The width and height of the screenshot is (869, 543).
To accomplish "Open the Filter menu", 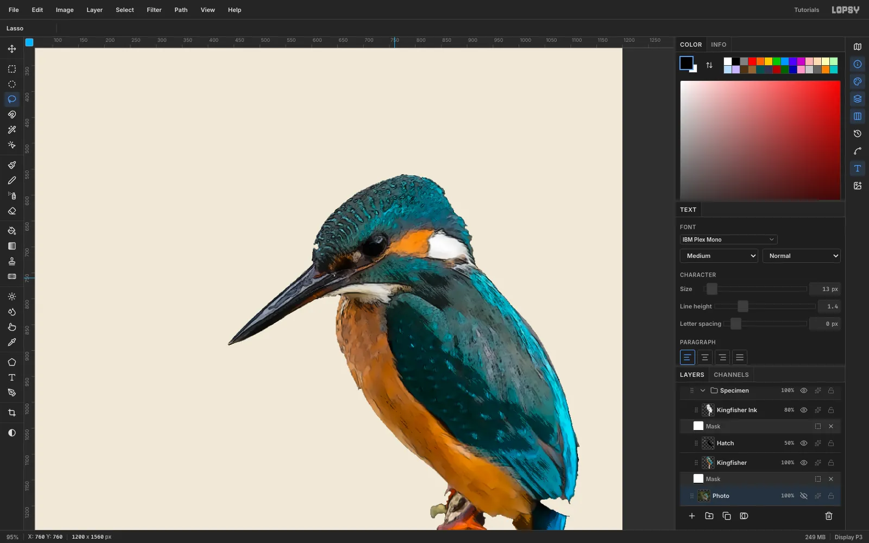I will click(154, 10).
